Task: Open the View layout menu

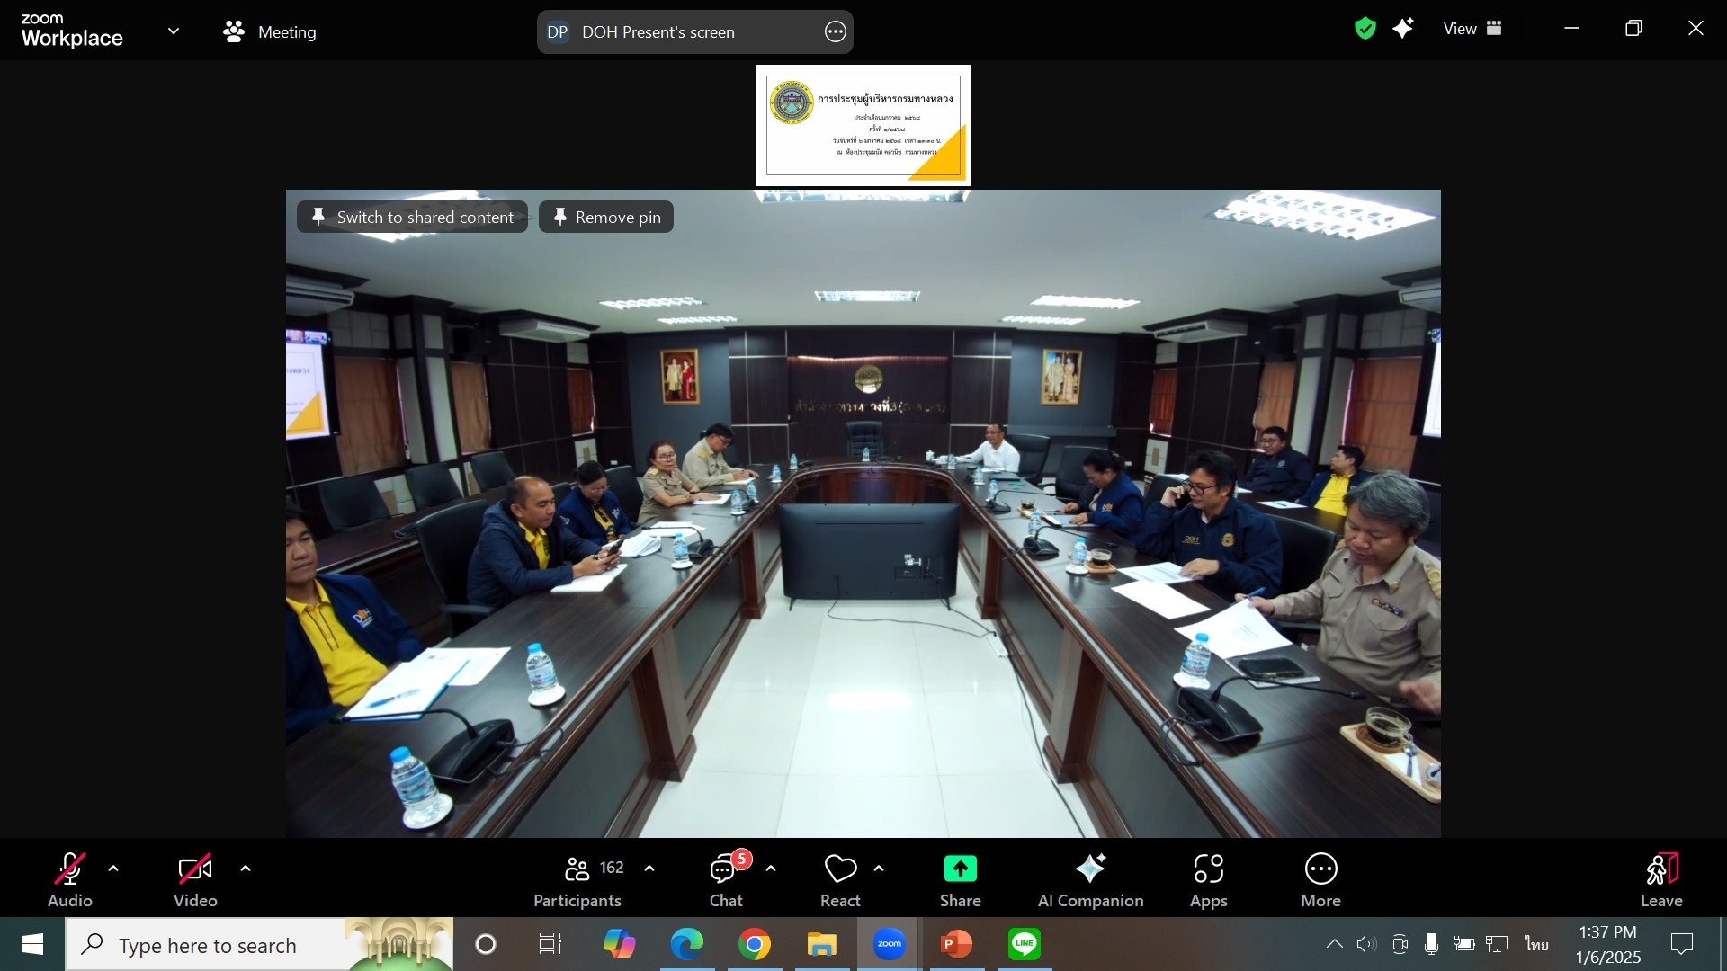Action: click(x=1472, y=29)
